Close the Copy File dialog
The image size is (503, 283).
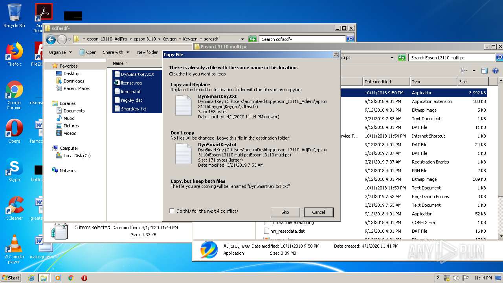(336, 55)
